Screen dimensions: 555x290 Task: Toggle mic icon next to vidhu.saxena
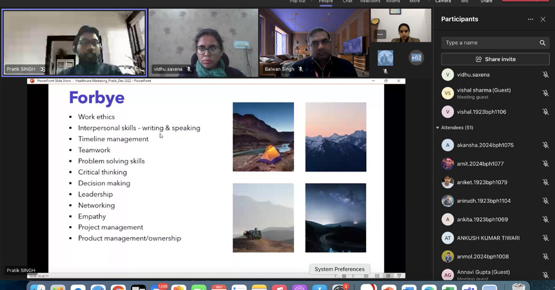coord(545,75)
